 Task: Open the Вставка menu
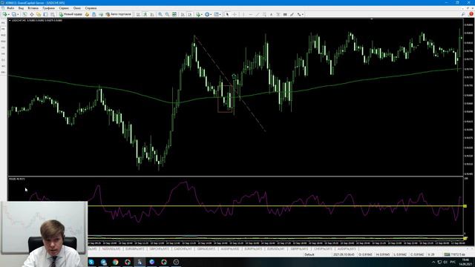click(33, 8)
